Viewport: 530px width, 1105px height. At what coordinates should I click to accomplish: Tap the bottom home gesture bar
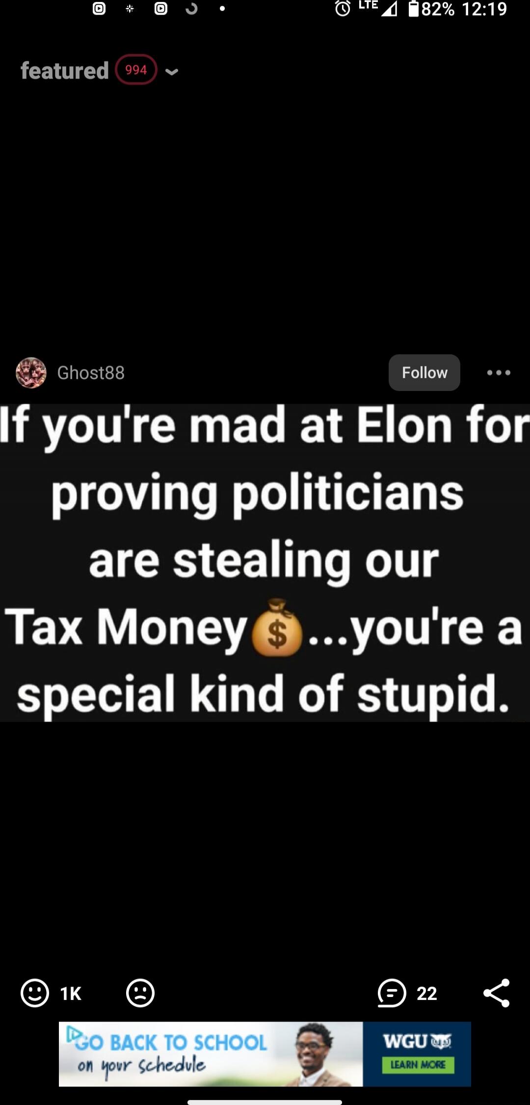pos(265,1102)
